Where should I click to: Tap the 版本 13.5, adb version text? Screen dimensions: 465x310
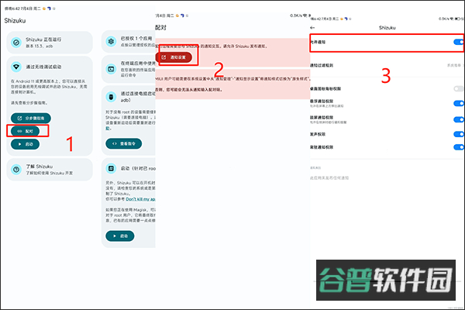pos(40,46)
